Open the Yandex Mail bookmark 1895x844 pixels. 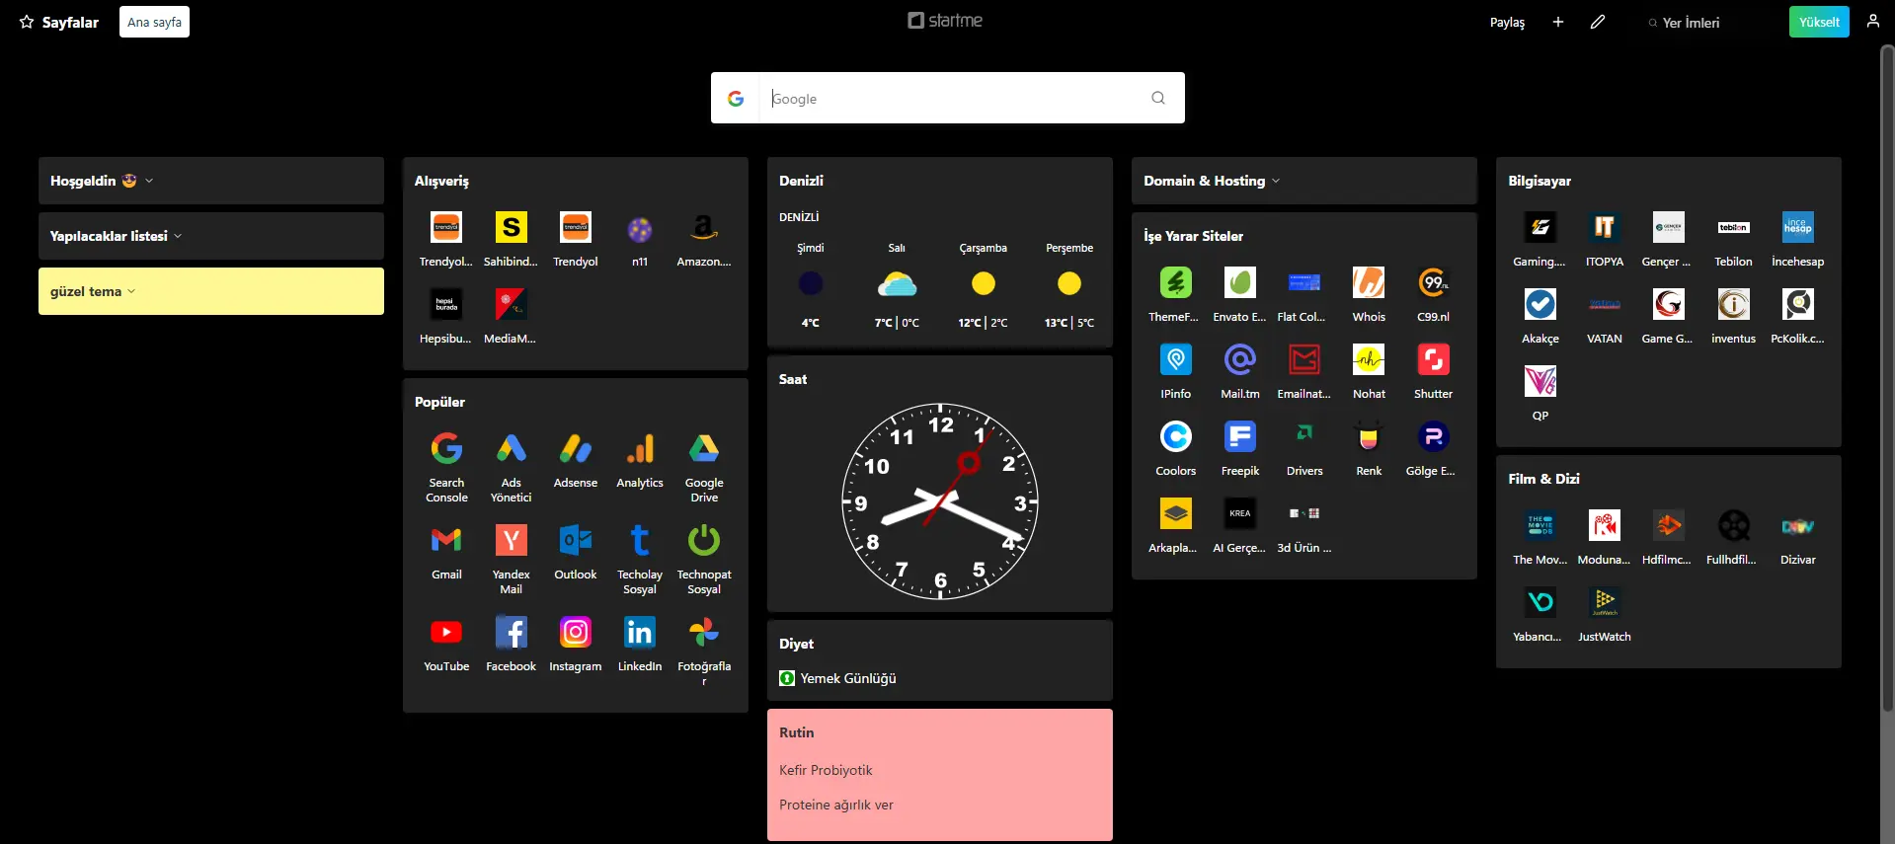pyautogui.click(x=511, y=541)
